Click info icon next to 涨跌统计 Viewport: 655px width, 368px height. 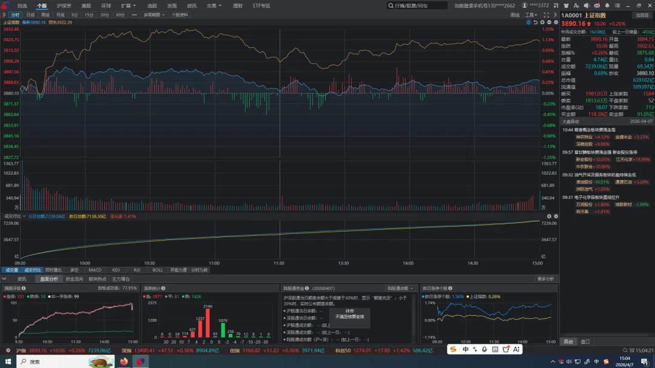click(x=163, y=288)
